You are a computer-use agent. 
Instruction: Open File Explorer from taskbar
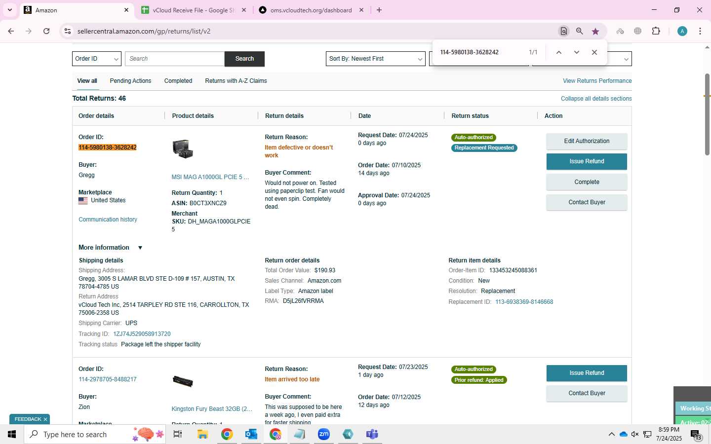202,434
